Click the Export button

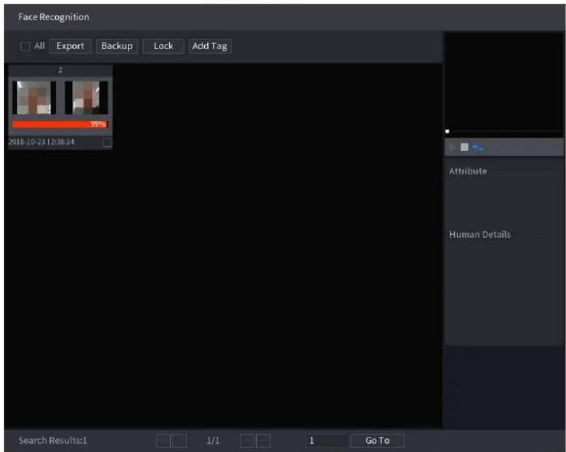click(x=70, y=46)
